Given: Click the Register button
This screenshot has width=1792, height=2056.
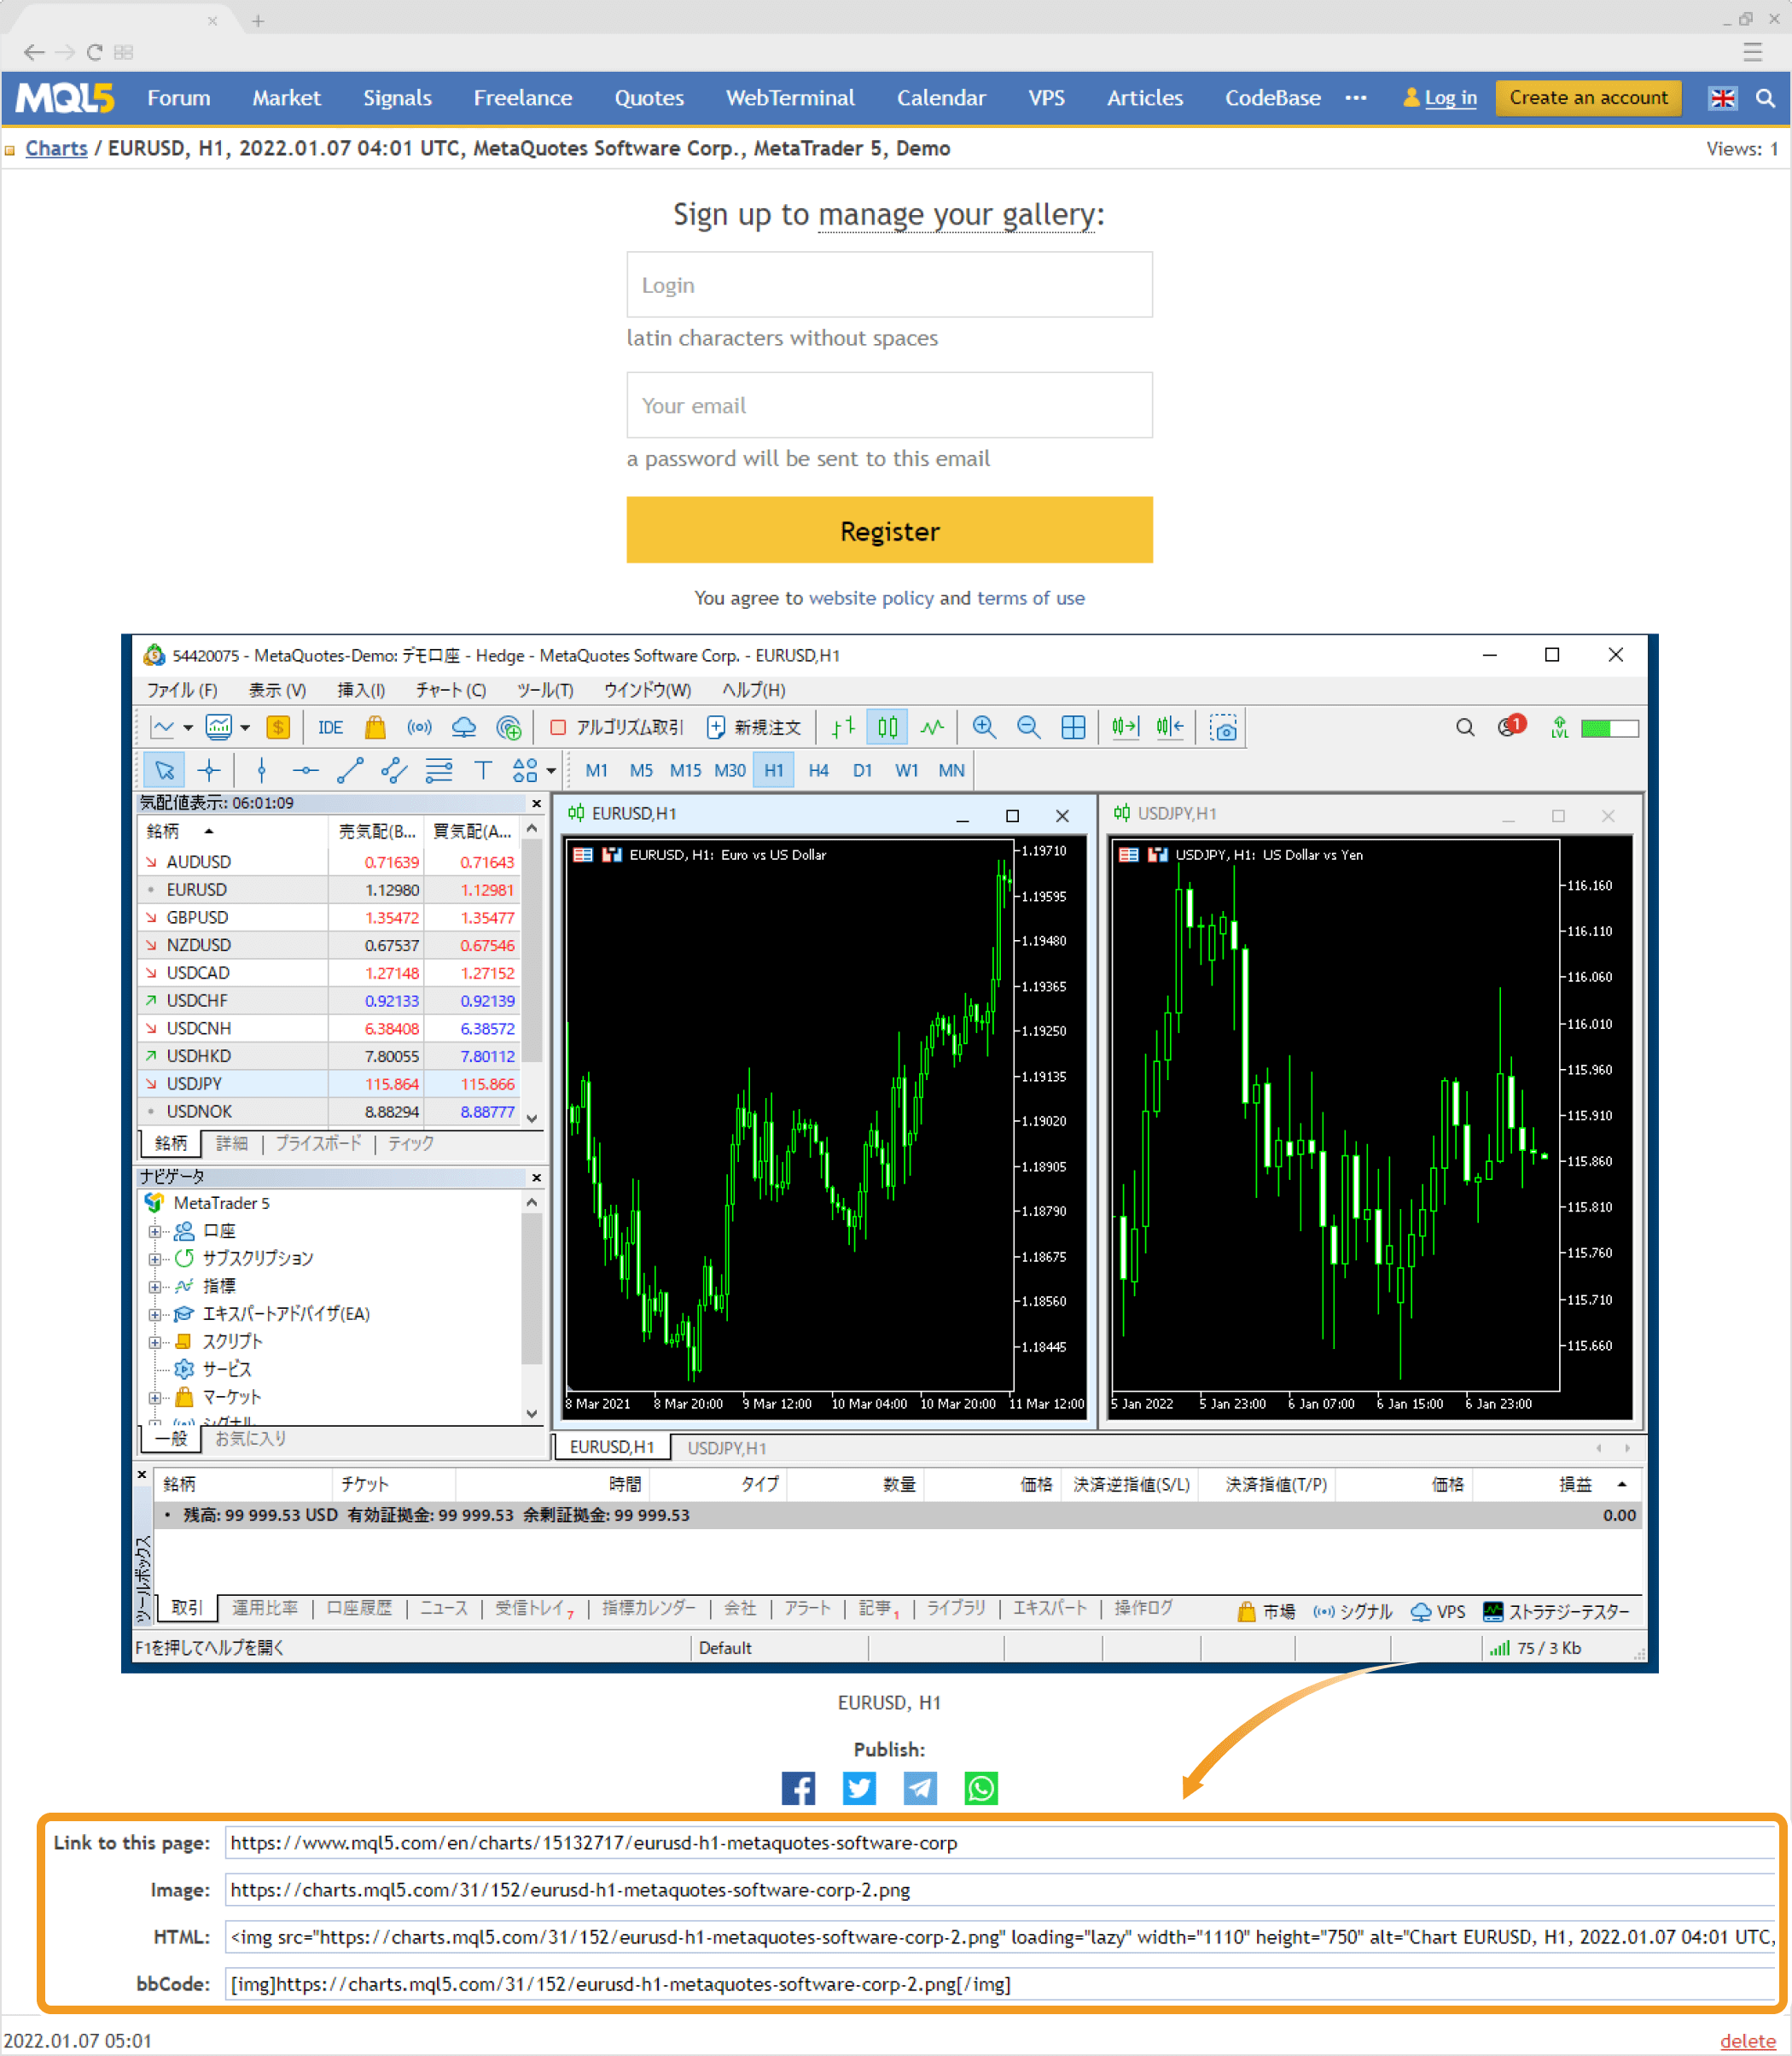Looking at the screenshot, I should 889,531.
